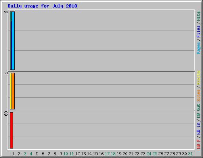Click green day 3 on the x-axis
Viewport: 203px width, 158px height.
(25, 154)
